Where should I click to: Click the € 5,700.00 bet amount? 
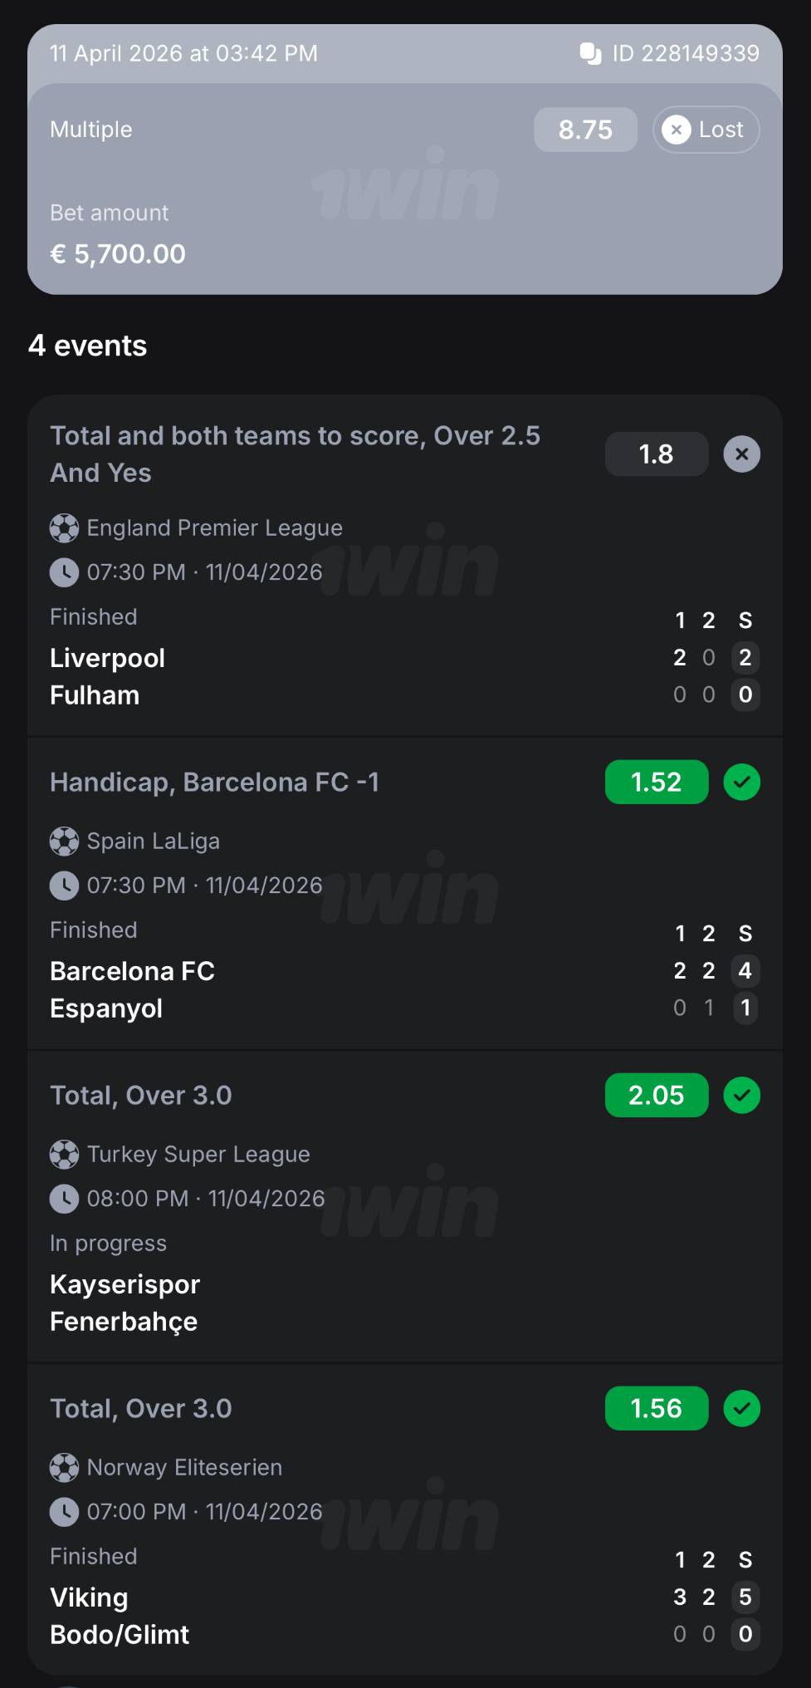click(118, 254)
